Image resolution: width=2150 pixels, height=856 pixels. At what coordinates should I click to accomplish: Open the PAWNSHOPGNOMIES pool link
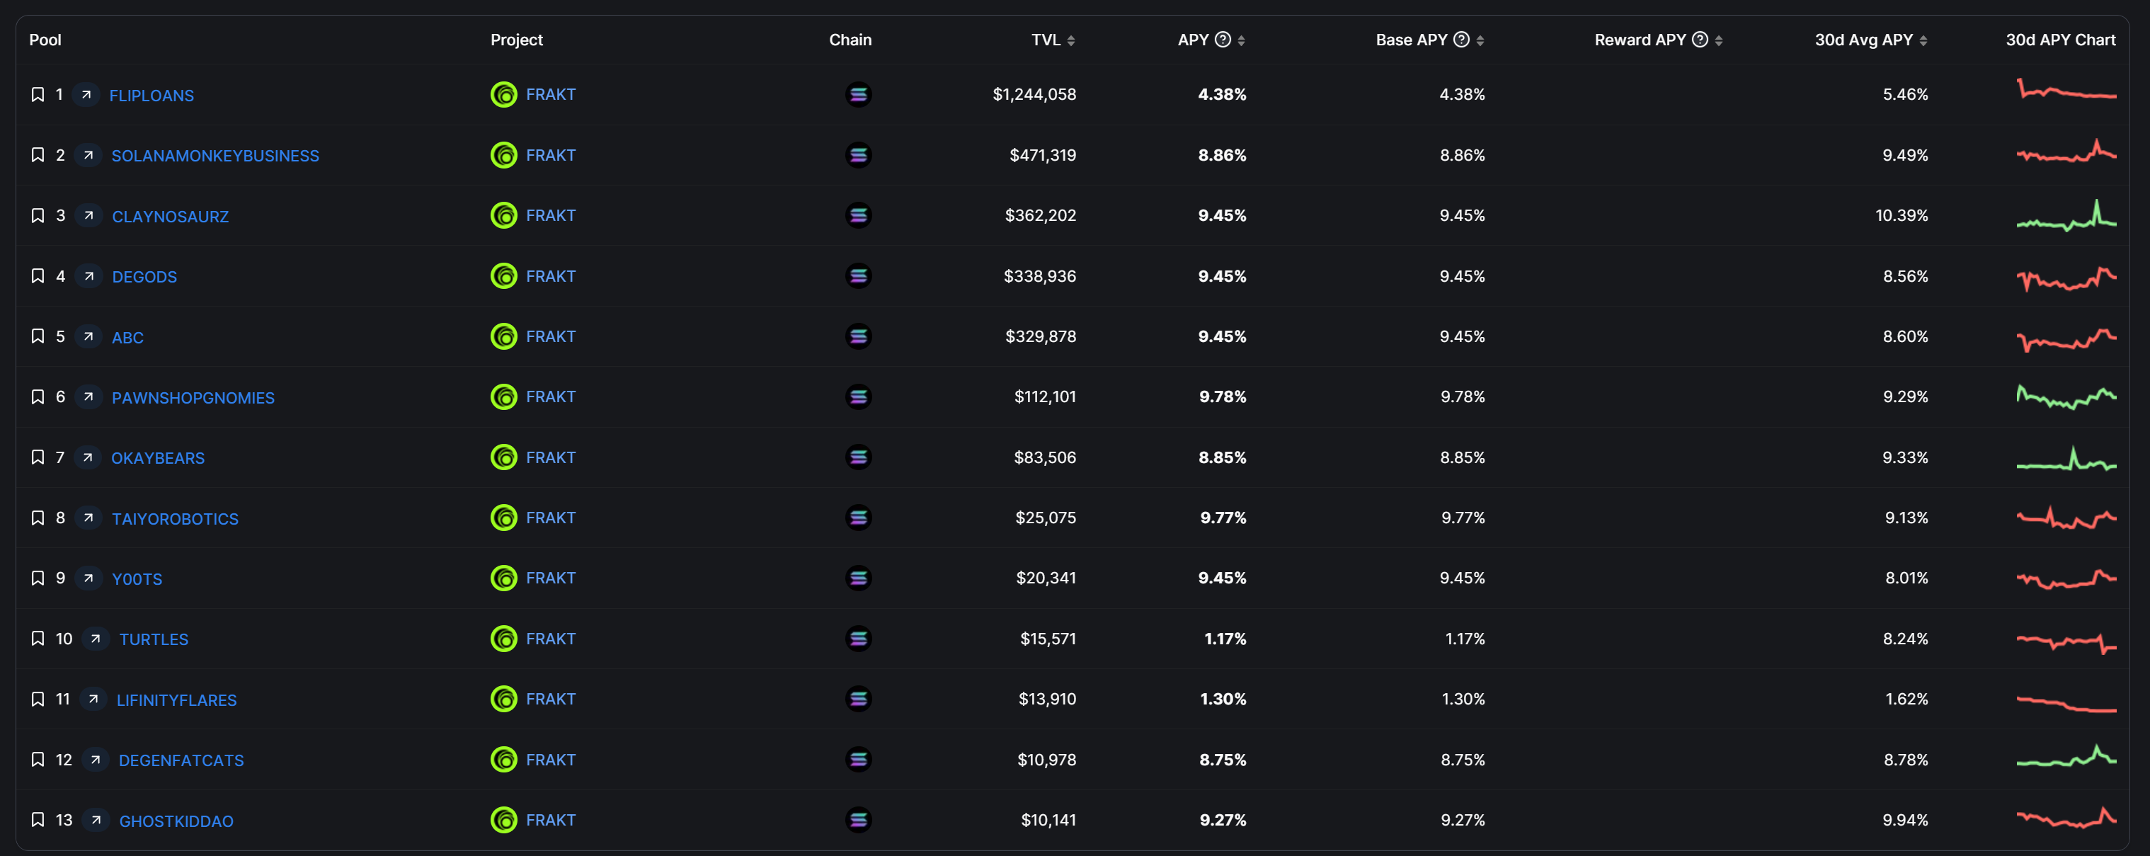[x=193, y=397]
